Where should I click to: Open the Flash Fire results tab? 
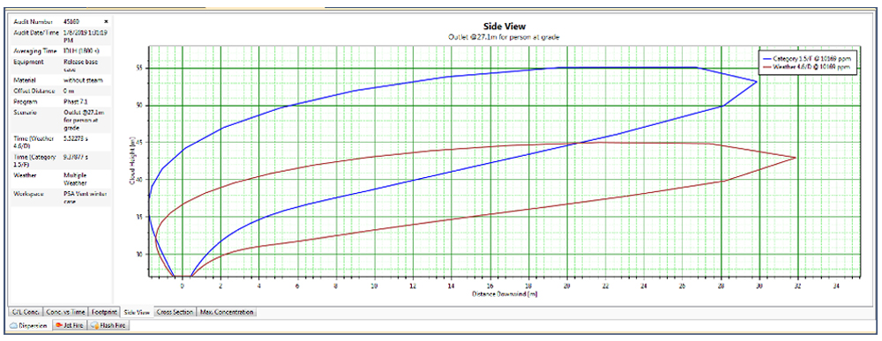click(109, 325)
